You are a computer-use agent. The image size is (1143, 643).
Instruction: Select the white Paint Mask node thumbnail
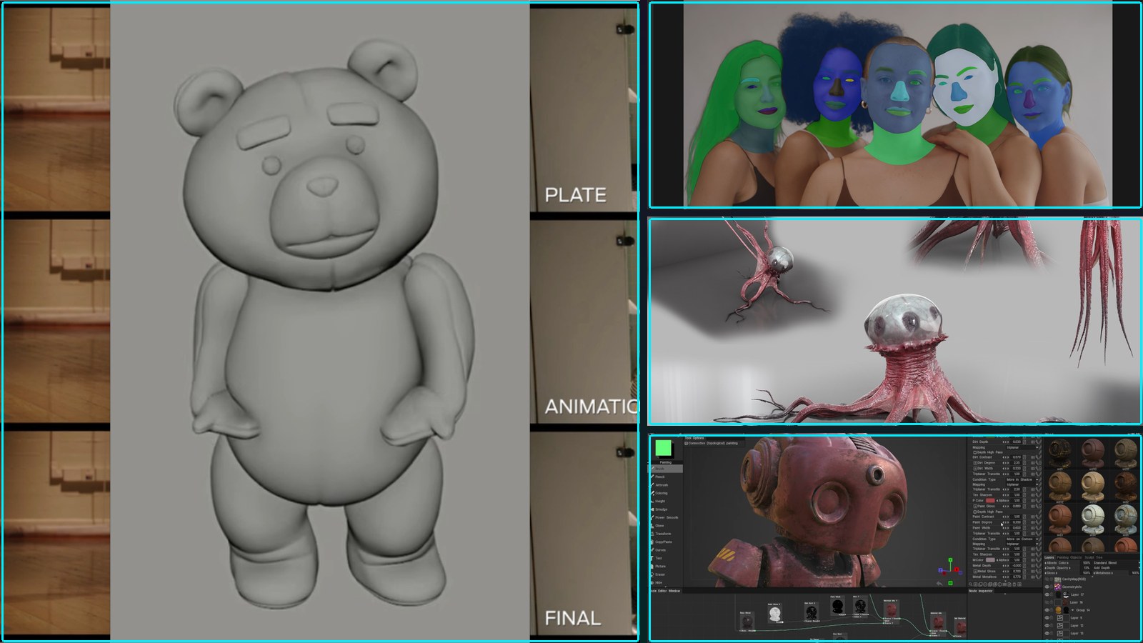[775, 613]
